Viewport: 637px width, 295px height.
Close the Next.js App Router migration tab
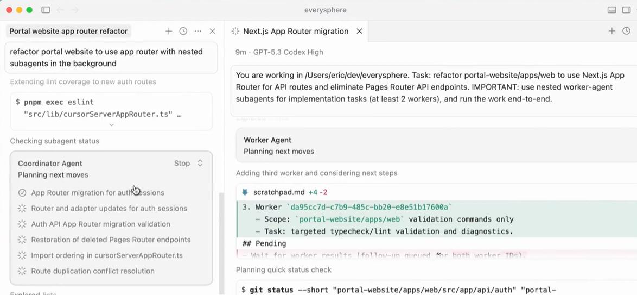click(x=359, y=31)
